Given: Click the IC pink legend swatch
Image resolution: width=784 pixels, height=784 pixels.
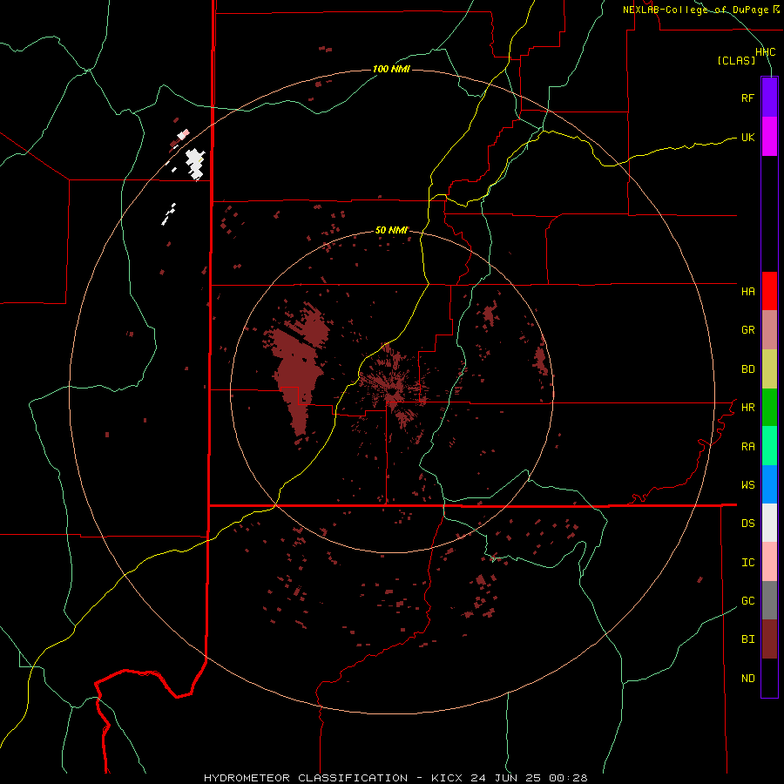Looking at the screenshot, I should click(769, 562).
